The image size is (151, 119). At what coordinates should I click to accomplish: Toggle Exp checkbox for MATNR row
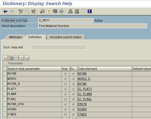(x=73, y=74)
